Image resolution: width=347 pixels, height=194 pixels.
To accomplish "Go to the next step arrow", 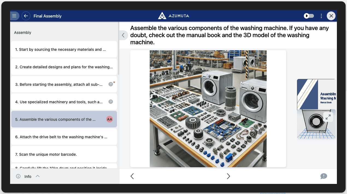I will click(x=228, y=176).
